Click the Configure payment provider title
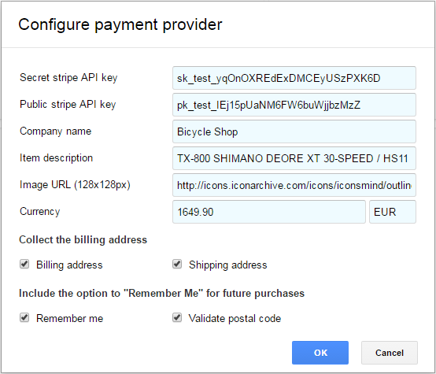436x374 pixels. pyautogui.click(x=120, y=24)
